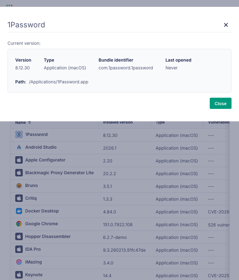The width and height of the screenshot is (239, 280).
Task: Click Google Chrome 526 vulnerabilities entry
Action: tap(219, 225)
